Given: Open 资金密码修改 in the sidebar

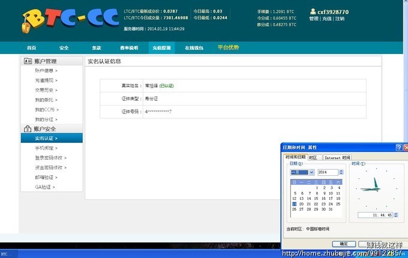Looking at the screenshot, I should coord(51,168).
